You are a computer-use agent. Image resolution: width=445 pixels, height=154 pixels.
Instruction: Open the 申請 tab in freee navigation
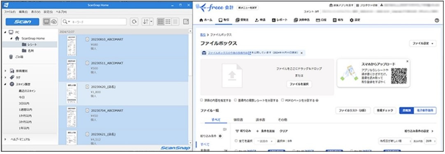coord(260,20)
